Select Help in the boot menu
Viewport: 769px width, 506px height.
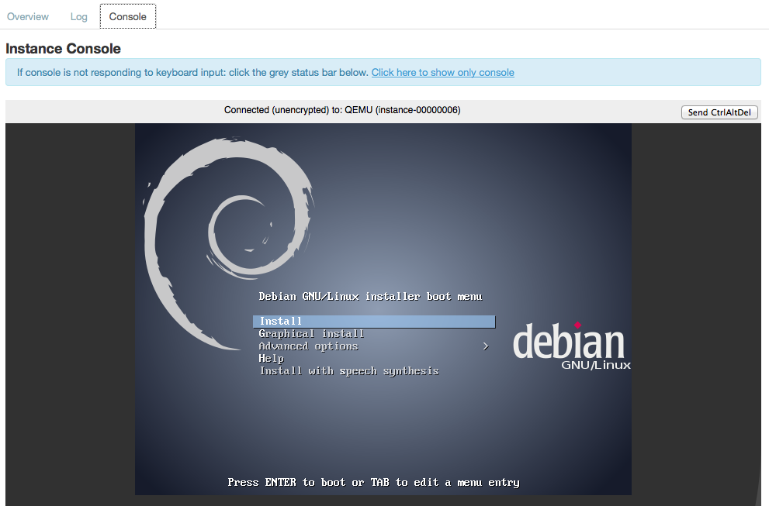pos(272,359)
